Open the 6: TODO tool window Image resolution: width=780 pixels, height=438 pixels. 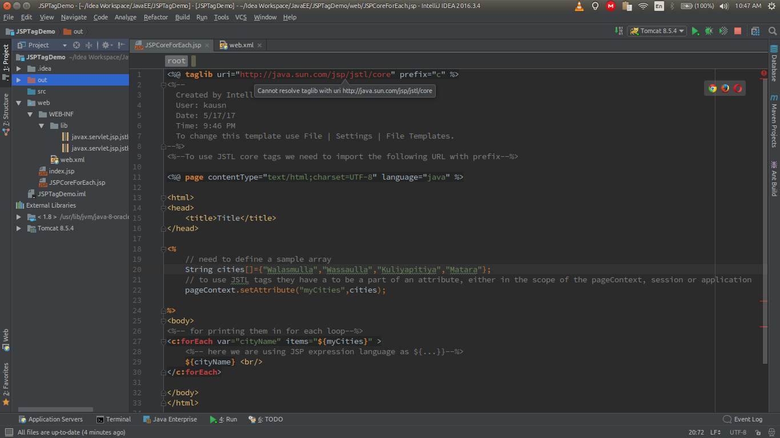266,419
